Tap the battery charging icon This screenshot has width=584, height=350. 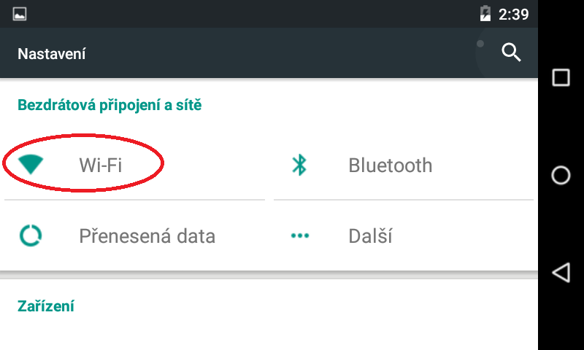(x=485, y=14)
